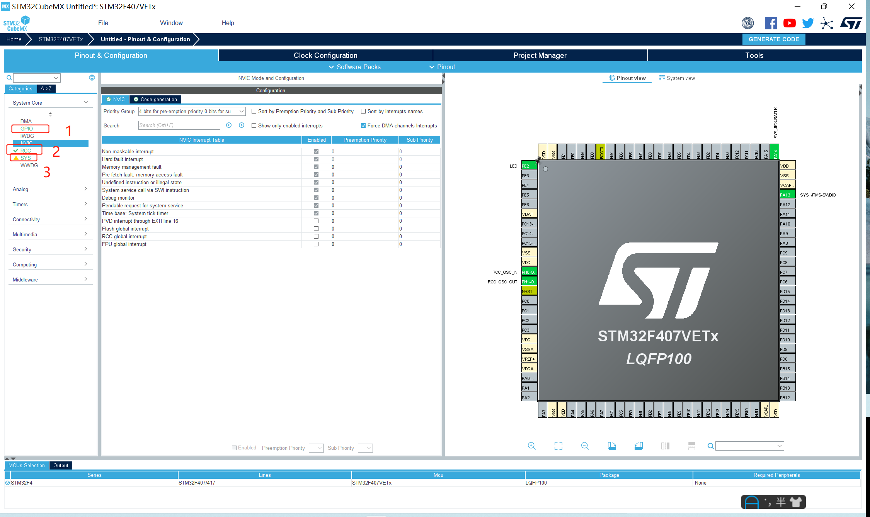Open the pinout search magnifier icon
The width and height of the screenshot is (870, 517).
[711, 446]
